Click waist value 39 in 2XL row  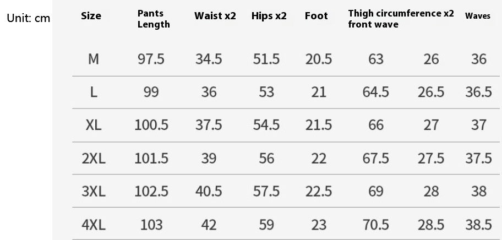209,159
